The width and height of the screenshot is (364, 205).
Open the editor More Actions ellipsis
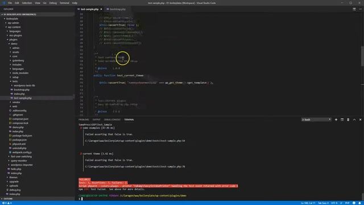coord(360,9)
